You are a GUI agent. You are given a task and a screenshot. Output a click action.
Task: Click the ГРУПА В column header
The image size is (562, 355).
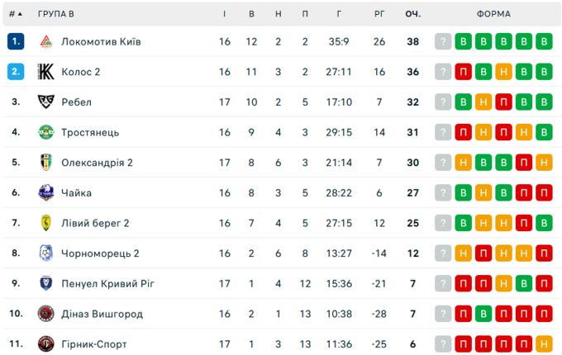click(x=55, y=14)
